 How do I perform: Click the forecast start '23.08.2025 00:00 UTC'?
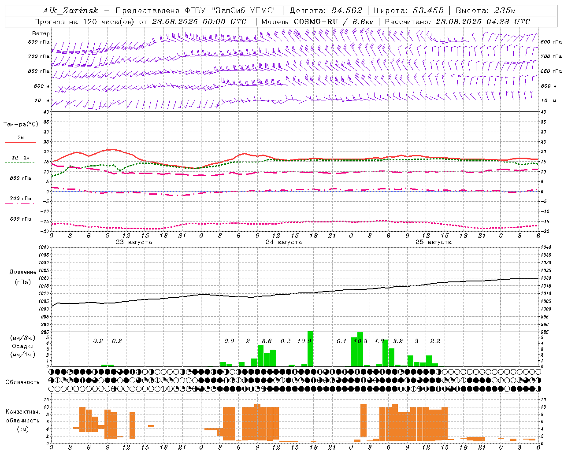click(x=199, y=22)
